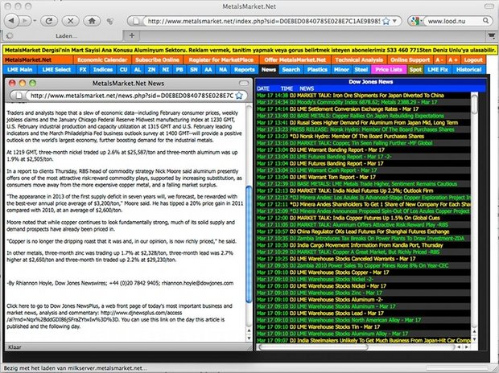
Task: Open Online Support
Action: coord(410,59)
